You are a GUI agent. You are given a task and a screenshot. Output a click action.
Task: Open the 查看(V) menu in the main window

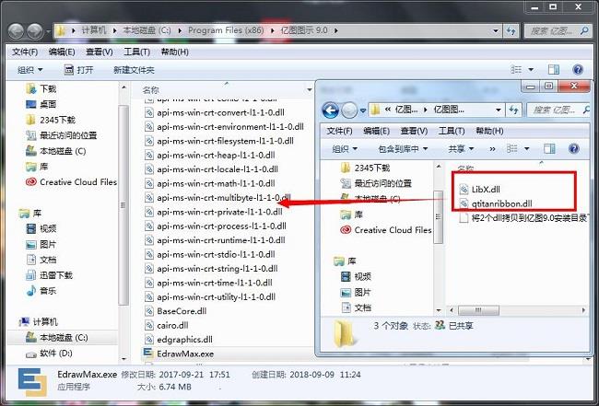pos(99,52)
